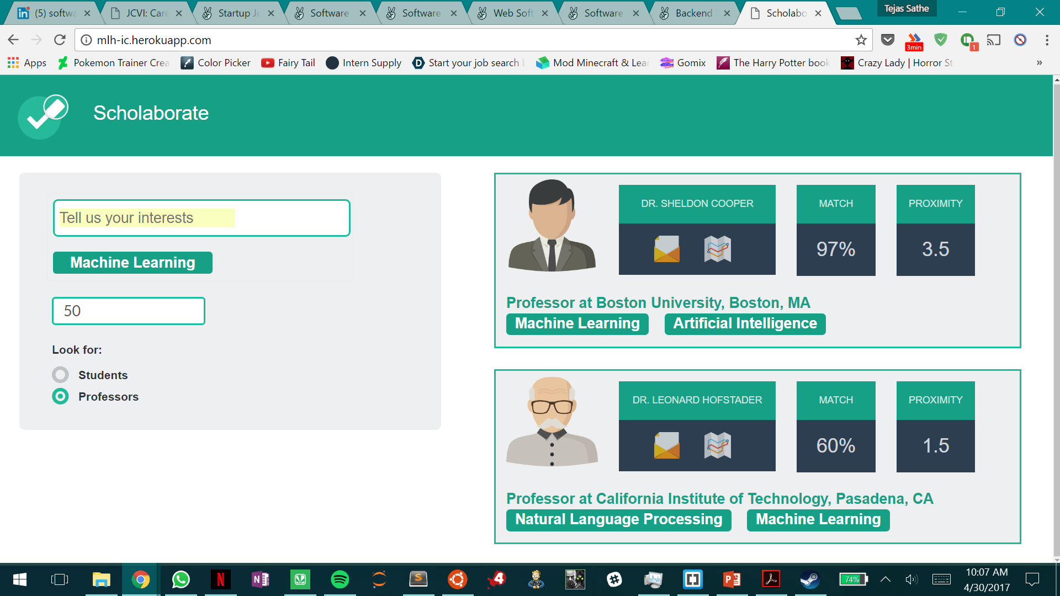Expand hidden bookmarks chevron
The height and width of the screenshot is (596, 1060).
[1039, 63]
